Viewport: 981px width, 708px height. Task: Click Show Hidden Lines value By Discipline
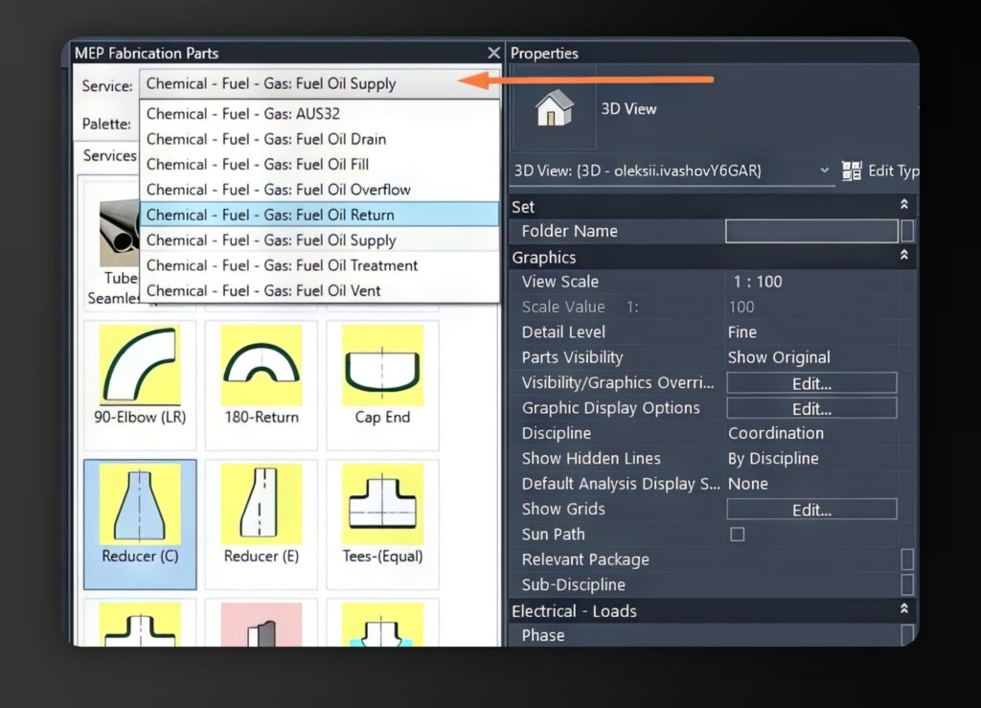point(773,459)
